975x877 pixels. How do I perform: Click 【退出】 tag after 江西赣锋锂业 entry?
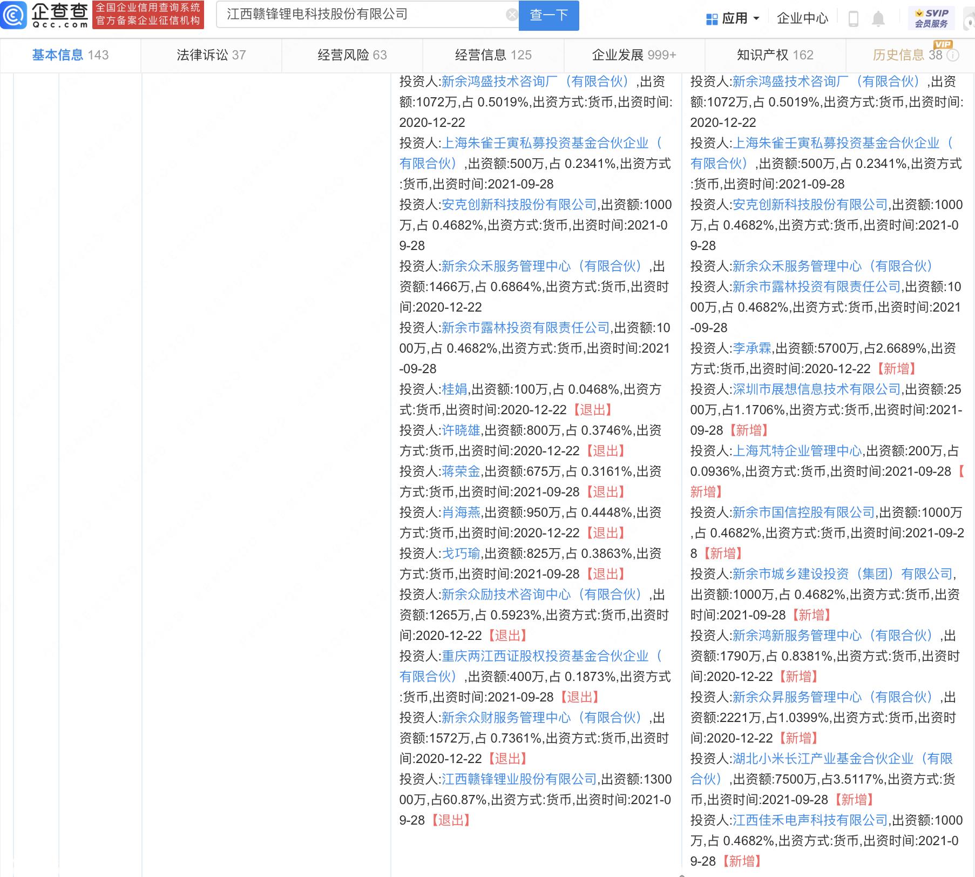[x=451, y=820]
